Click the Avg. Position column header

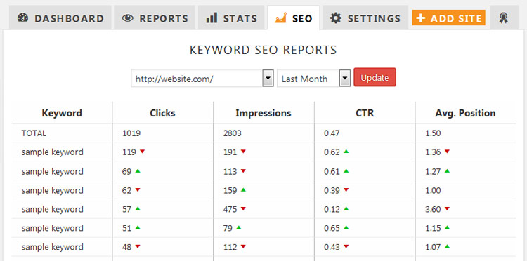pyautogui.click(x=465, y=113)
